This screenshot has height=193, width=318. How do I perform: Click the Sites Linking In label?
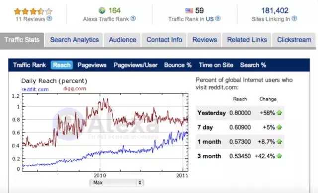(271, 19)
